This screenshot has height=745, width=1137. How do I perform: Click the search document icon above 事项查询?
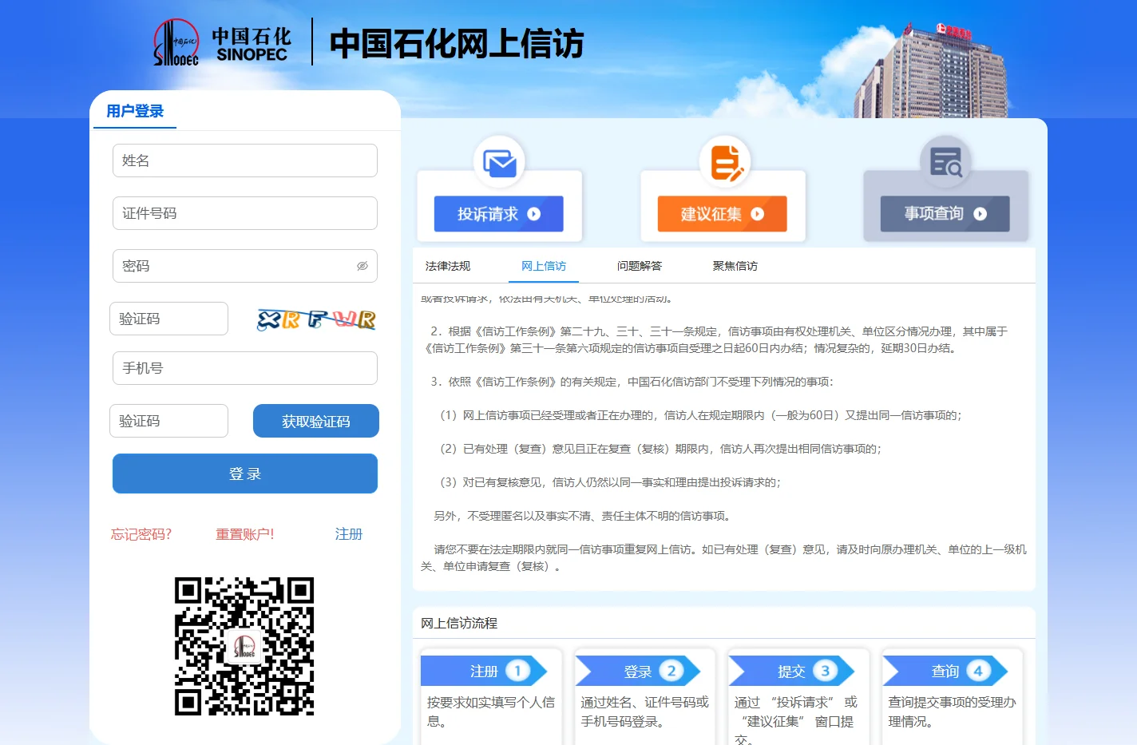946,162
